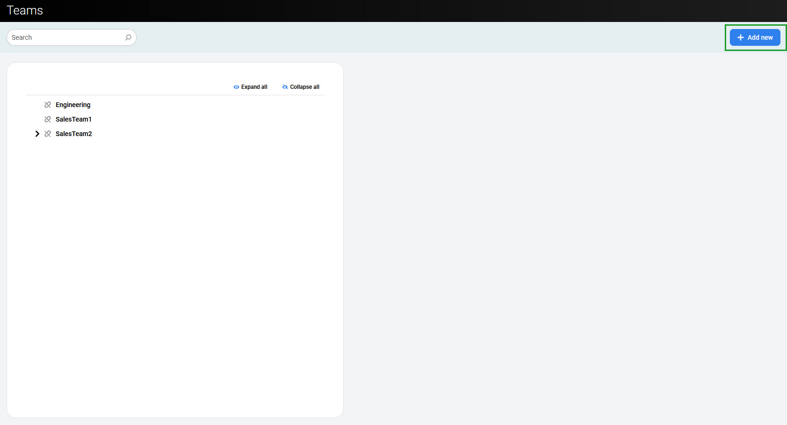The width and height of the screenshot is (787, 425).
Task: Click the blank area right of the teams panel
Action: 562,234
